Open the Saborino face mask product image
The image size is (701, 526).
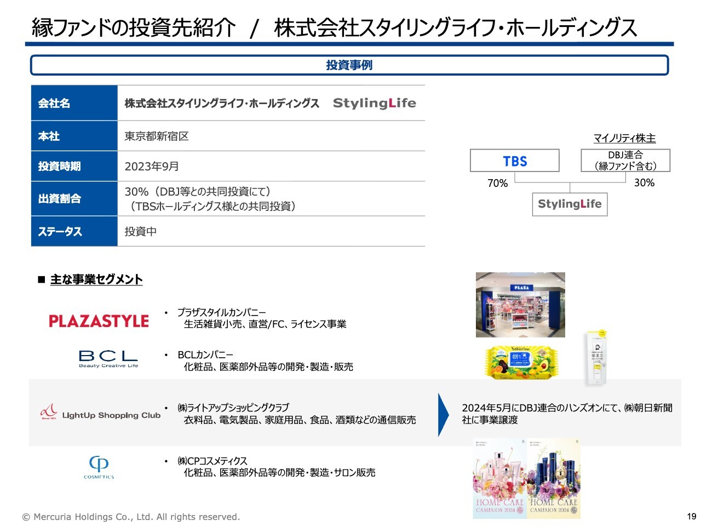point(521,362)
